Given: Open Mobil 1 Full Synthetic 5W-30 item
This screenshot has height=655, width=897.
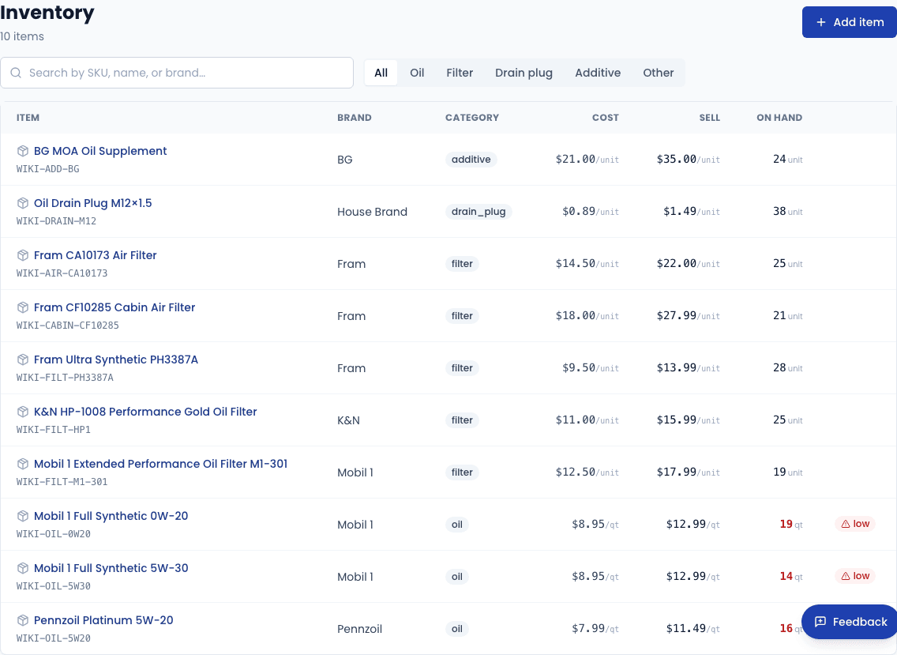Looking at the screenshot, I should (111, 568).
